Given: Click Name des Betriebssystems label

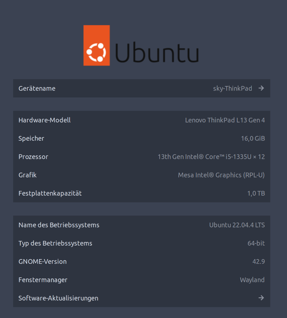Looking at the screenshot, I should (x=59, y=225).
